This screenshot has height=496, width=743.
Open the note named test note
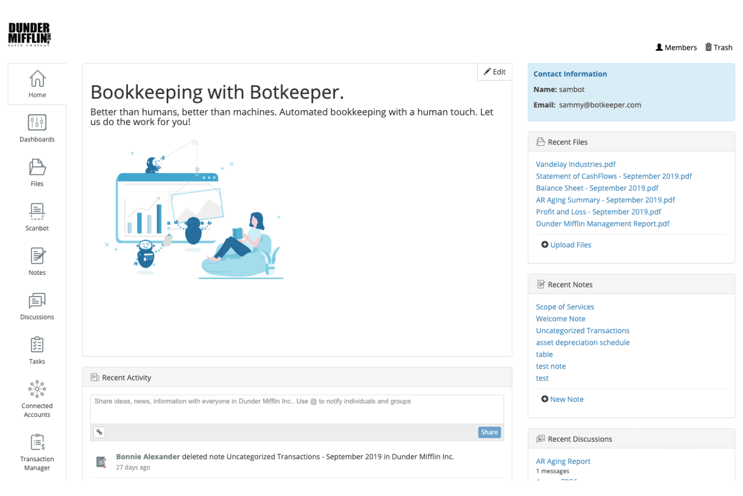point(551,366)
